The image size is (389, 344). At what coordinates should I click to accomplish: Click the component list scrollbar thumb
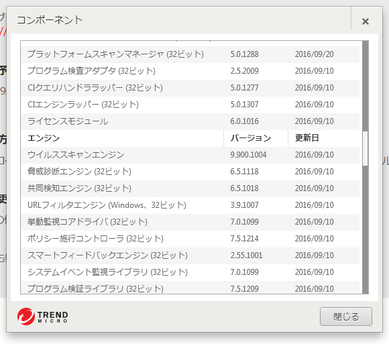tap(365, 148)
